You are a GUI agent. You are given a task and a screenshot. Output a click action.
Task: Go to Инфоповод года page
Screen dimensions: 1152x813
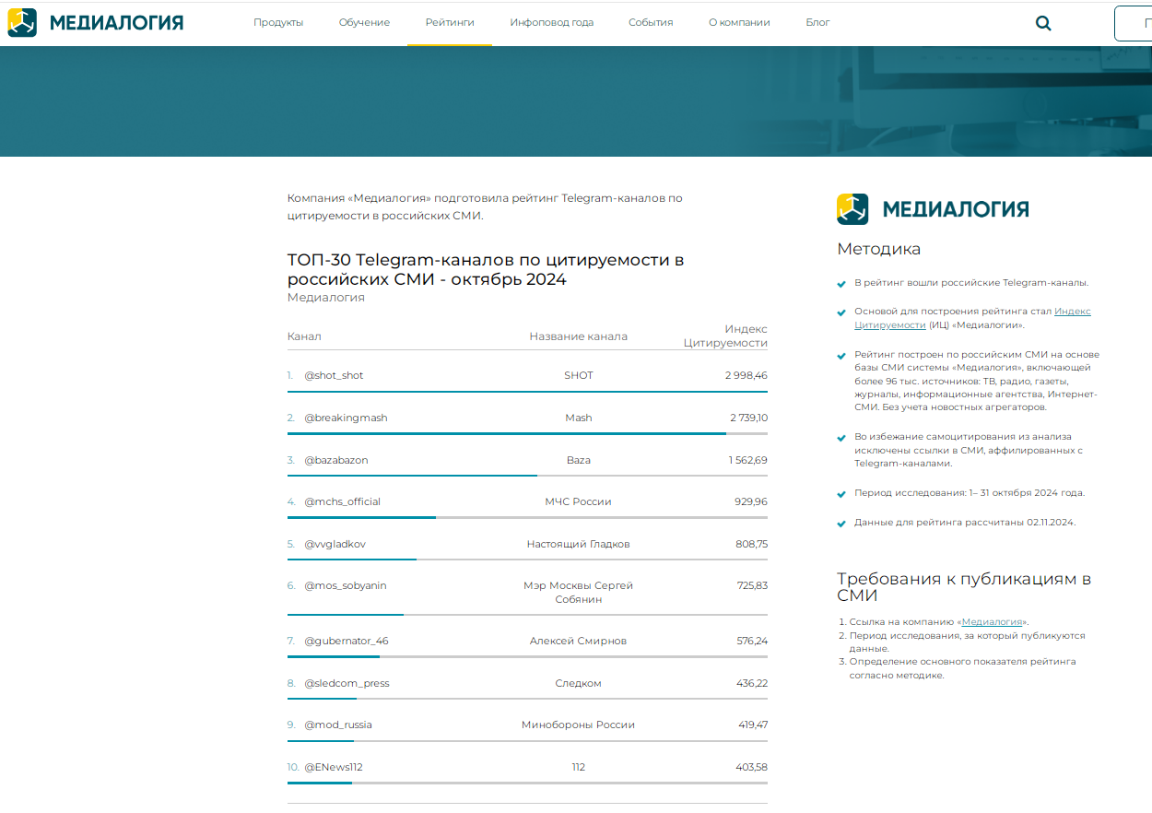pos(551,22)
